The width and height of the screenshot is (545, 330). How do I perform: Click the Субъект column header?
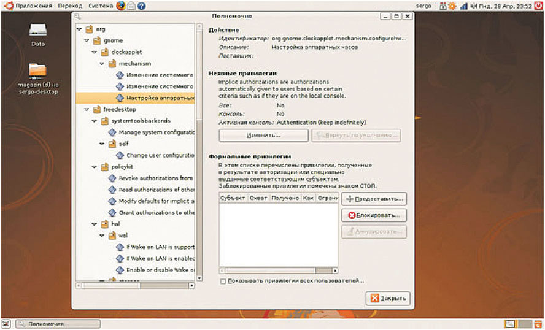233,198
